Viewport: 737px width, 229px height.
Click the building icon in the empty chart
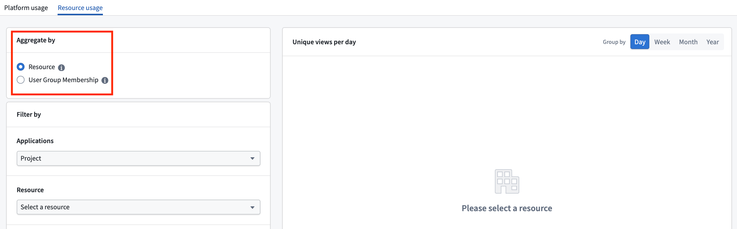507,181
